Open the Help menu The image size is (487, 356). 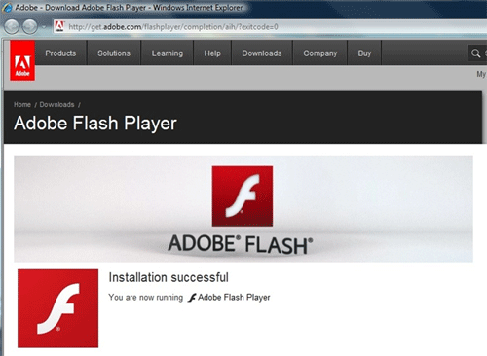pyautogui.click(x=212, y=53)
